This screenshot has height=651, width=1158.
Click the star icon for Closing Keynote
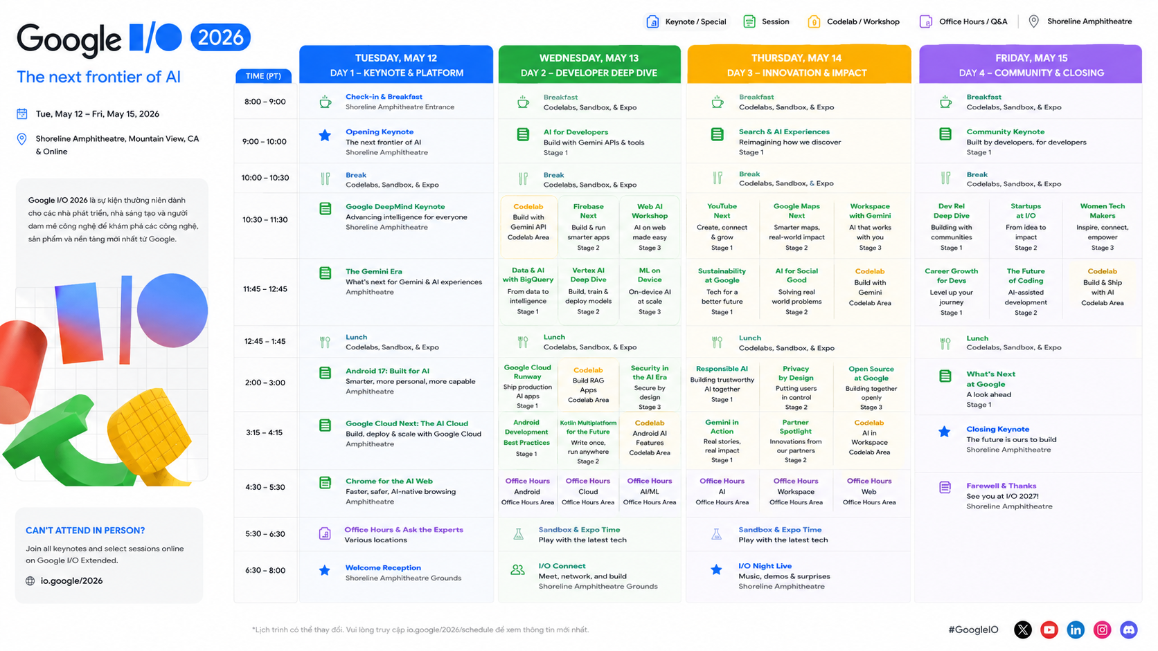[945, 432]
